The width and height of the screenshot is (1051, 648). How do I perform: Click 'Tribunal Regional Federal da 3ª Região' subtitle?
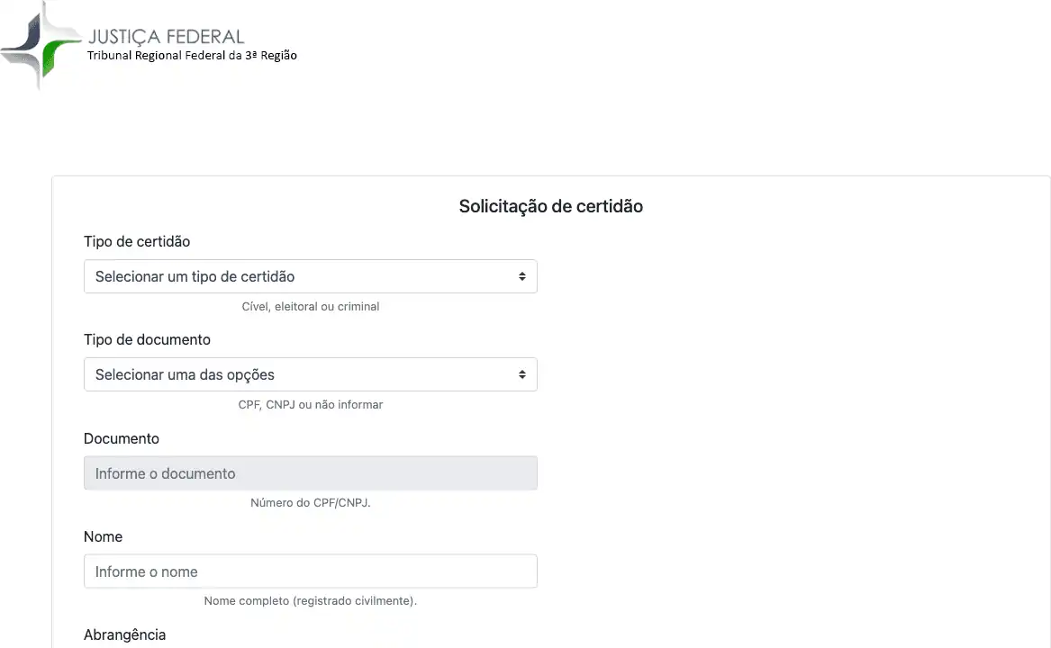click(192, 56)
